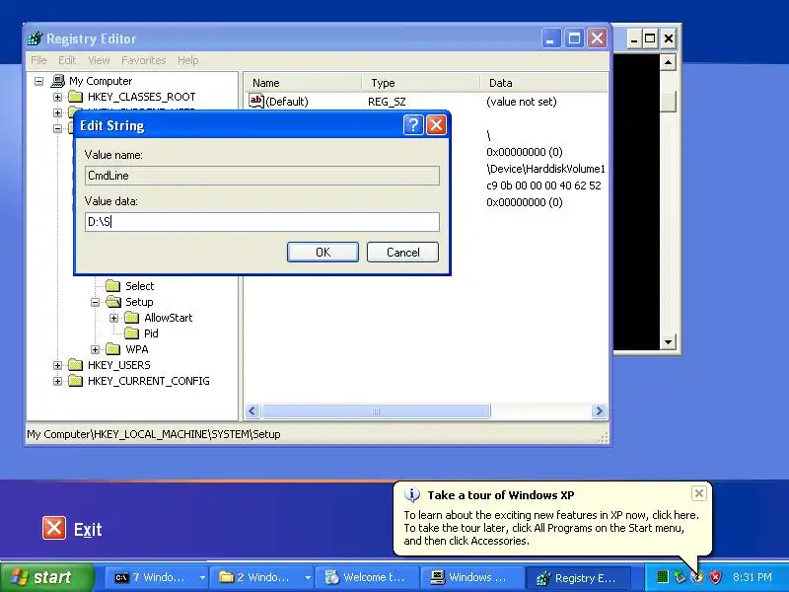The width and height of the screenshot is (789, 592).
Task: Click the info icon in the tour balloon
Action: coord(412,495)
